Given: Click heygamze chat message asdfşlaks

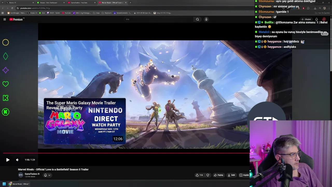Looking at the screenshot, I should (x=275, y=47).
